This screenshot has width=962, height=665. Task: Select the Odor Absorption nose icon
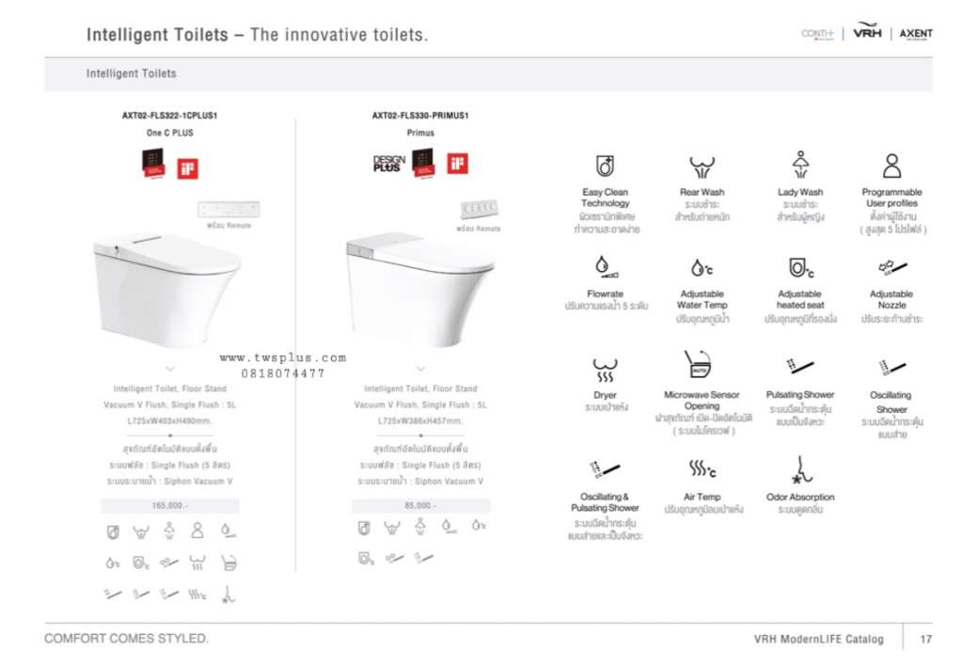click(x=800, y=470)
